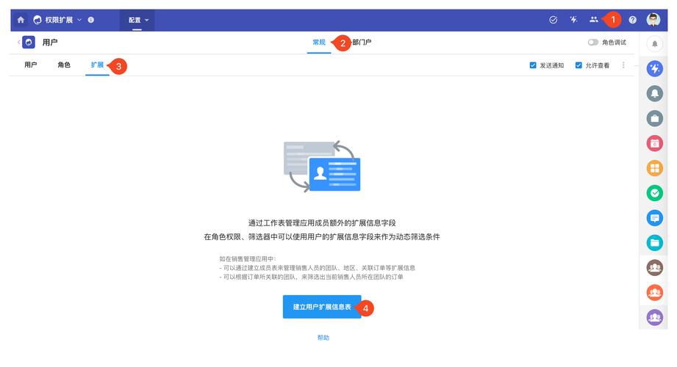Open the gray bell sidebar icon
This screenshot has width=677, height=367.
click(x=654, y=93)
